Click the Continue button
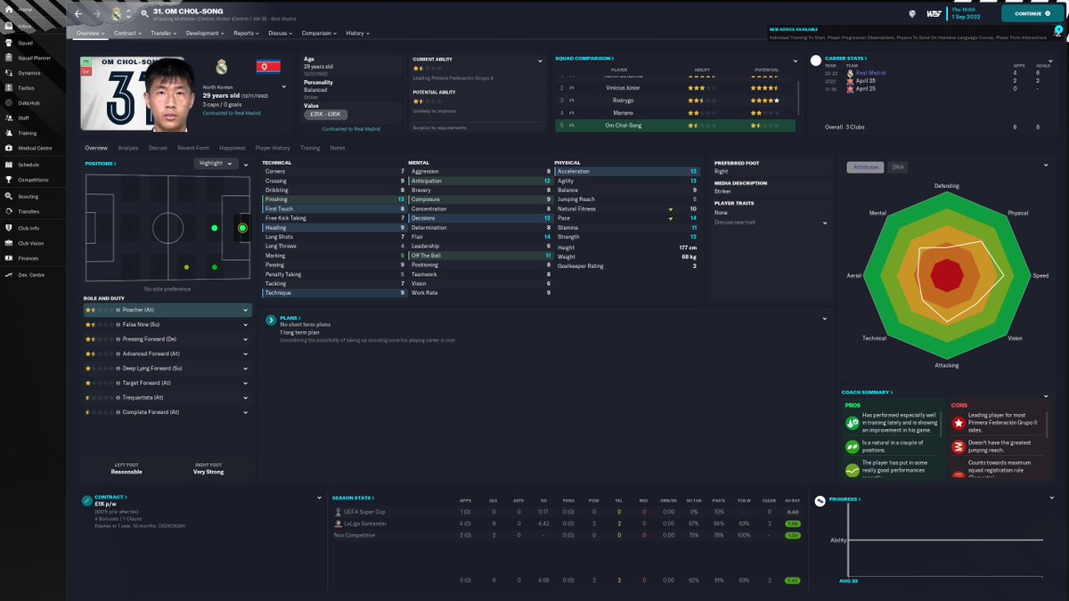The image size is (1069, 601). 1032,13
